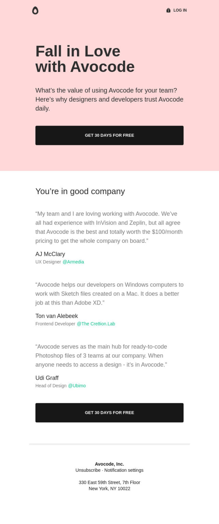Click Unsubscribe in the footer

[x=88, y=470]
